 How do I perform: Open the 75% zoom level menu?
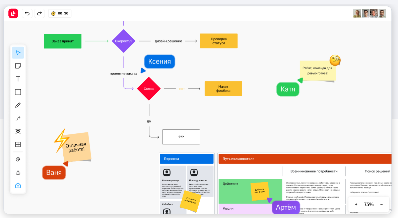(369, 204)
